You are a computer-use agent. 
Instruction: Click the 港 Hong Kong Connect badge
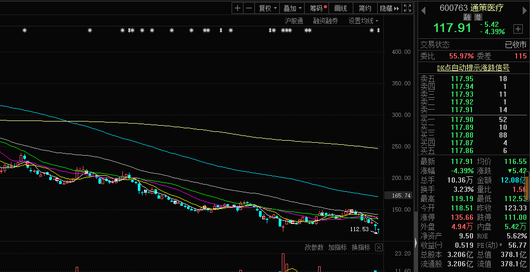tap(478, 17)
